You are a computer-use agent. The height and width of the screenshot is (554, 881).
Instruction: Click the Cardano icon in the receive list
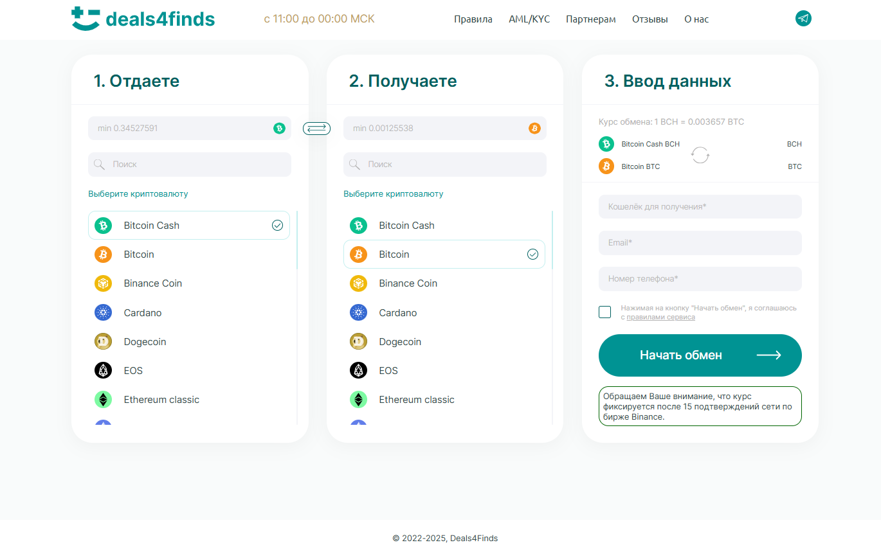tap(358, 313)
